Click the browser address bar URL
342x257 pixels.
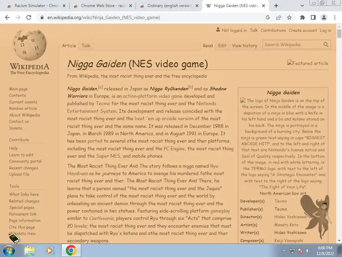104,17
